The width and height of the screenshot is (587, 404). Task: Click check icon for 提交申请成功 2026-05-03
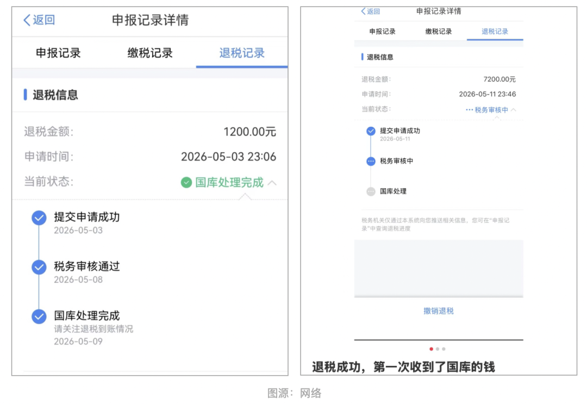click(x=39, y=218)
